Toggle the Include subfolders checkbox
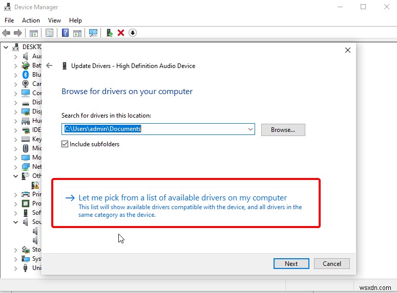Image resolution: width=397 pixels, height=293 pixels. point(65,144)
